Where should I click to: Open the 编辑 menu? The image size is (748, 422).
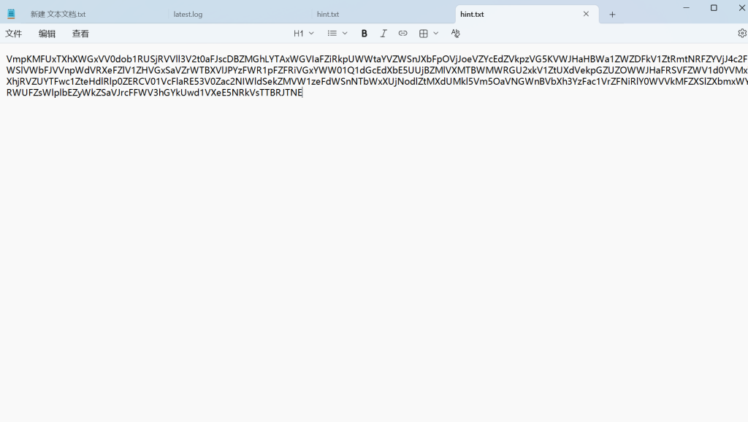coord(47,34)
